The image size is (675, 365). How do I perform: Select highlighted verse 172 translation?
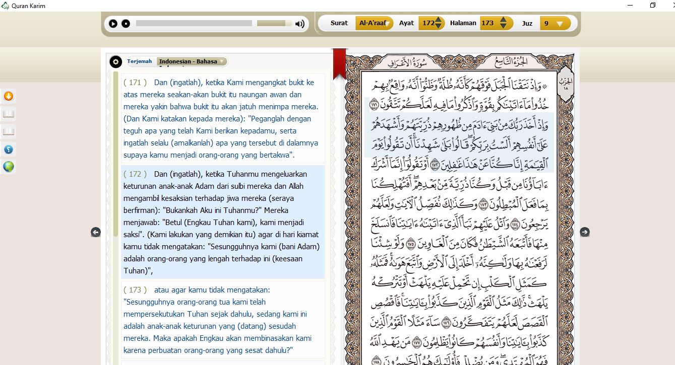[x=222, y=222]
